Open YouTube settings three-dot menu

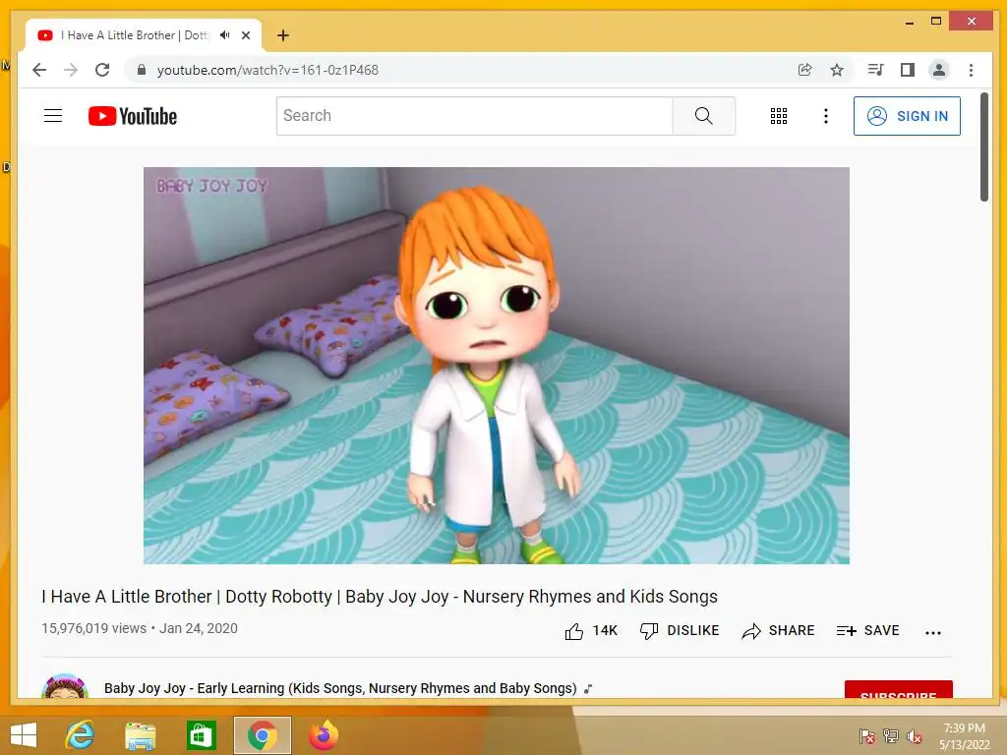point(826,116)
